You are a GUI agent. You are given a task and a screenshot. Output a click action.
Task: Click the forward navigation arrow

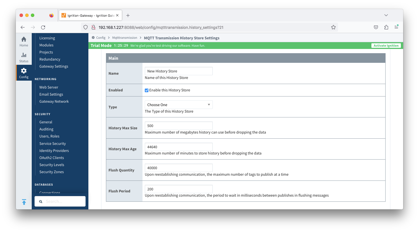coord(33,27)
